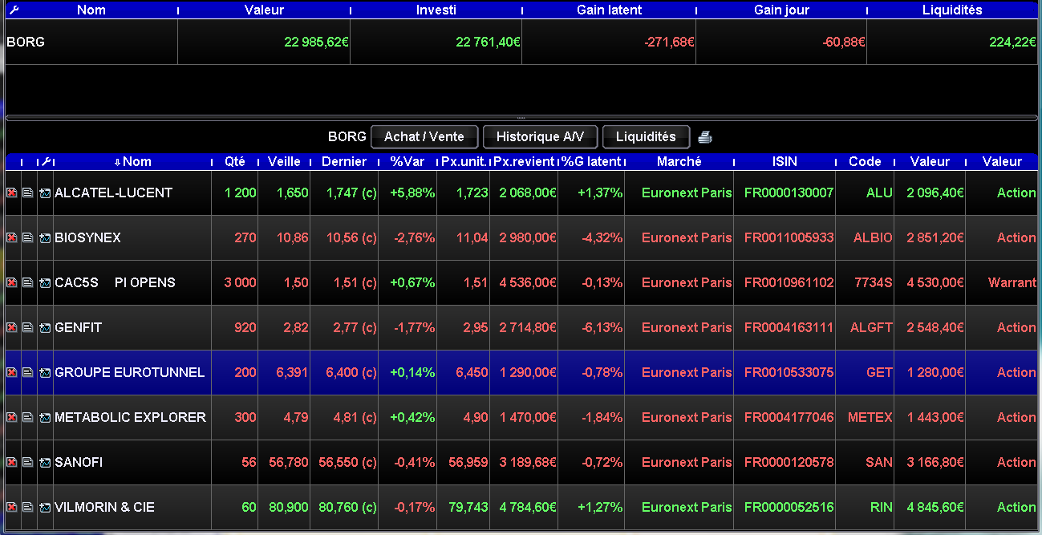
Task: Click the red delete icon for ALCATEL-LUCENT
Action: pyautogui.click(x=12, y=193)
